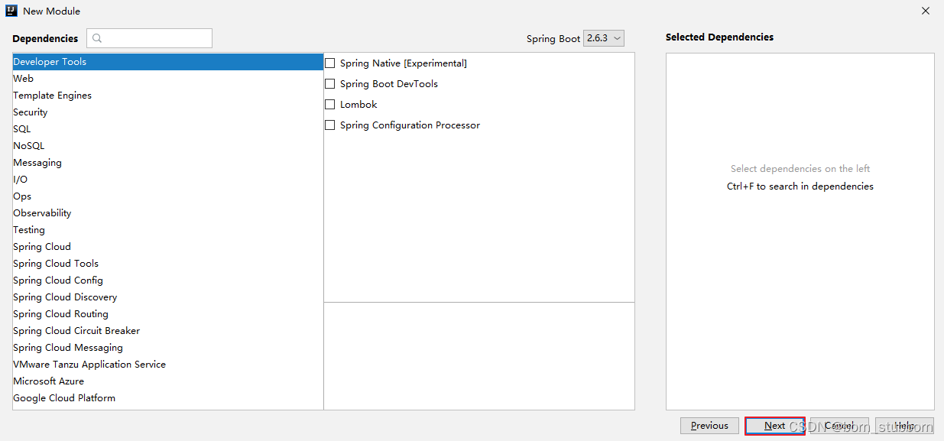This screenshot has height=441, width=944.
Task: Select Spring Cloud Routing category
Action: coord(168,314)
